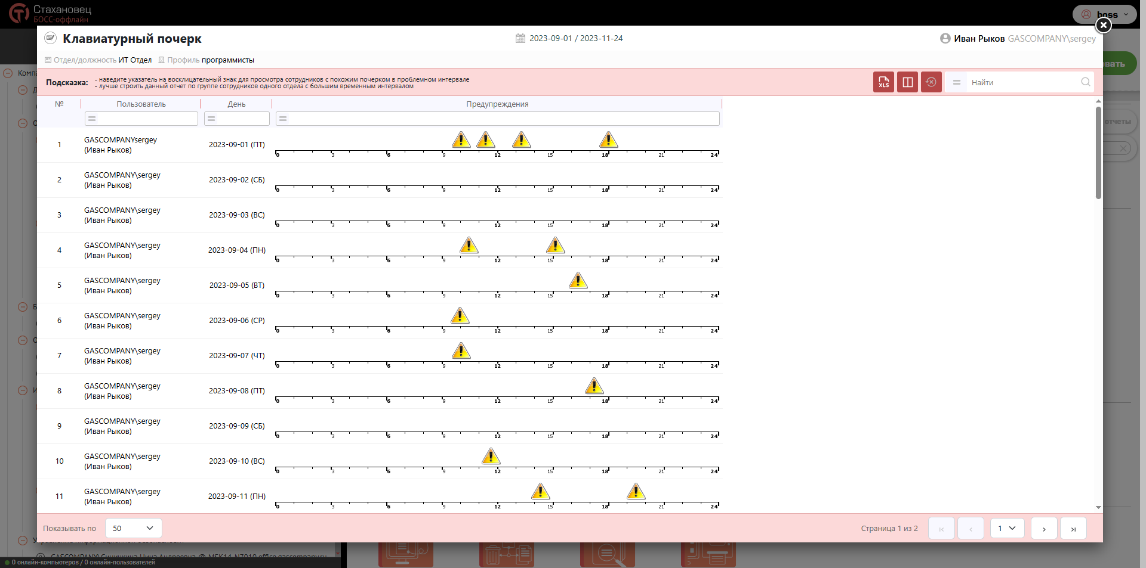Viewport: 1146px width, 568px height.
Task: Click the magnifier icon in search box
Action: (x=1085, y=82)
